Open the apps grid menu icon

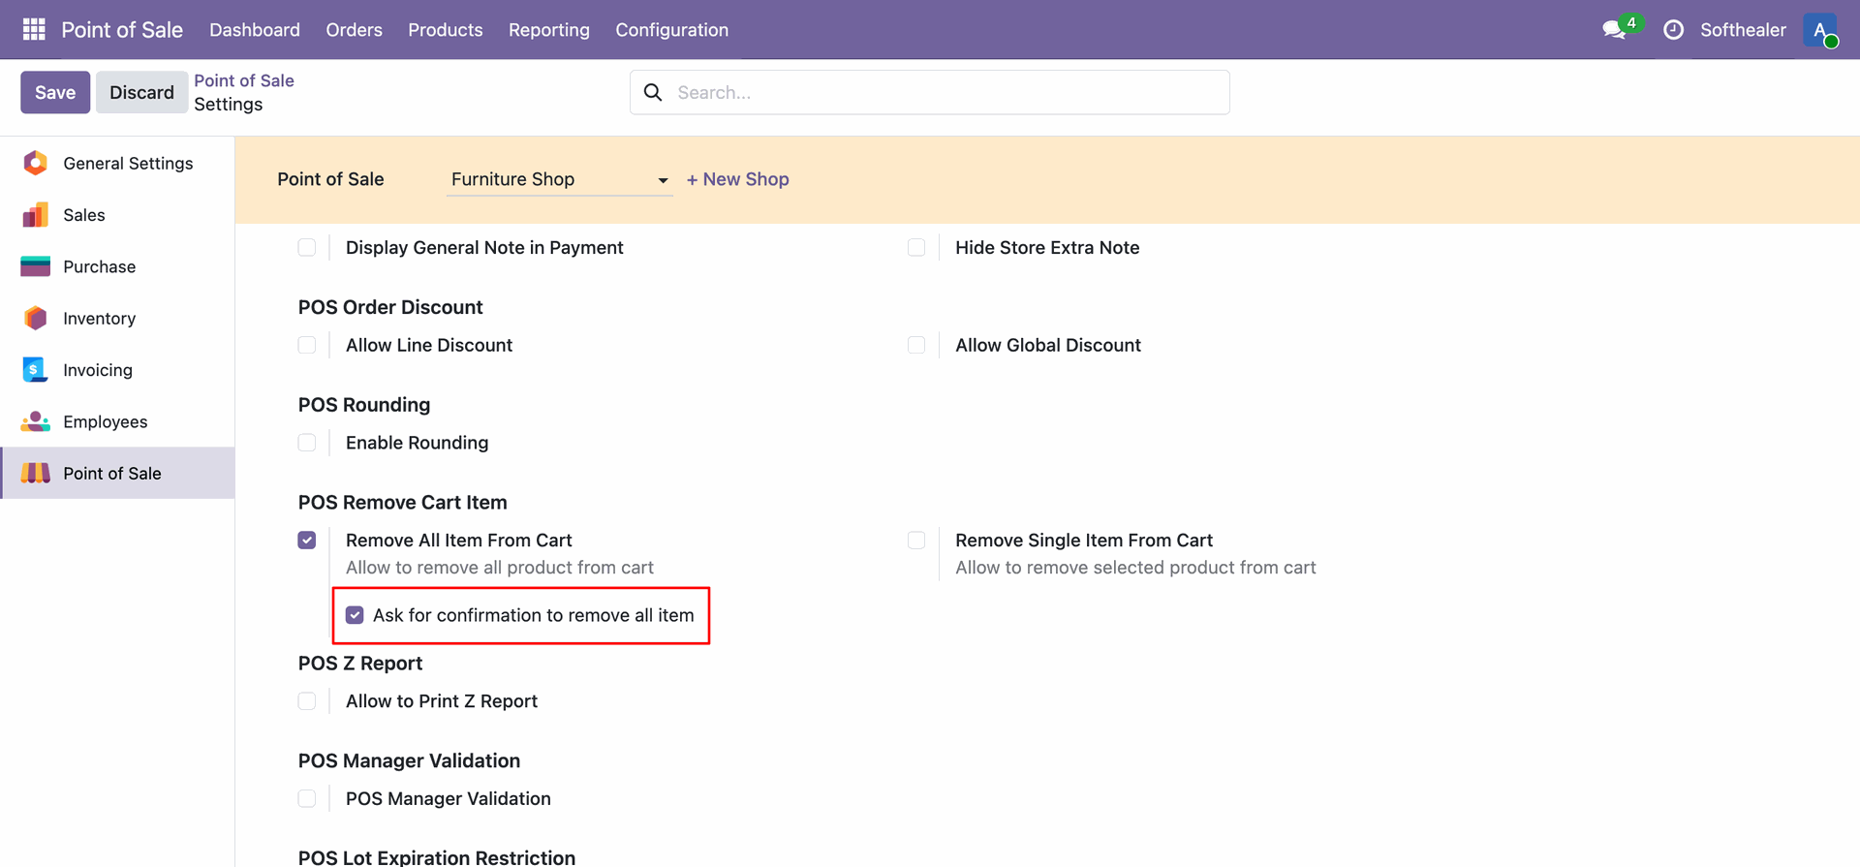click(x=34, y=29)
